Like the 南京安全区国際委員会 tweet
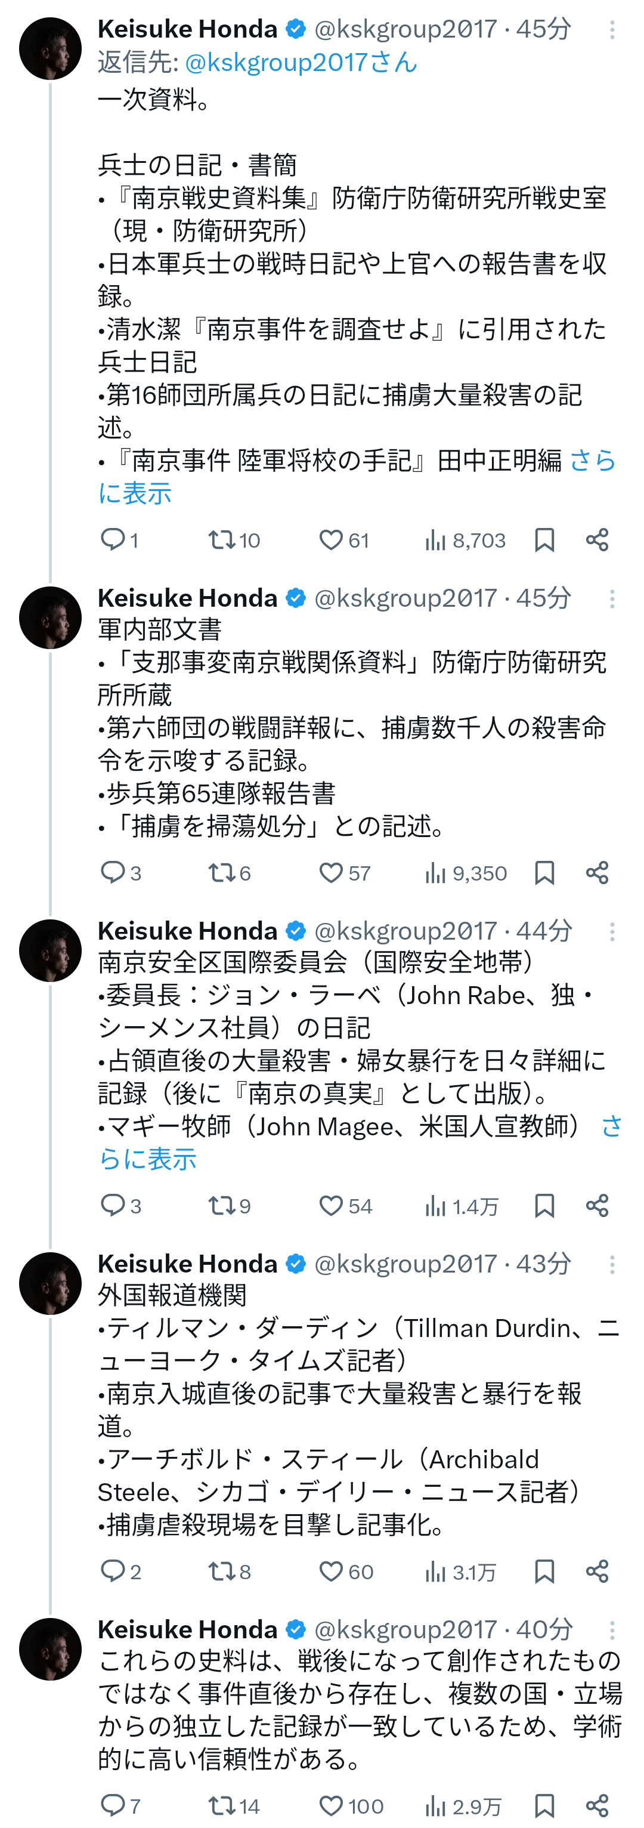The image size is (644, 1828). pos(331,1206)
